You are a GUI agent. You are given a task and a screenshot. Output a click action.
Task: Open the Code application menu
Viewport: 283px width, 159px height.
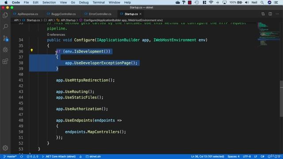point(16,2)
